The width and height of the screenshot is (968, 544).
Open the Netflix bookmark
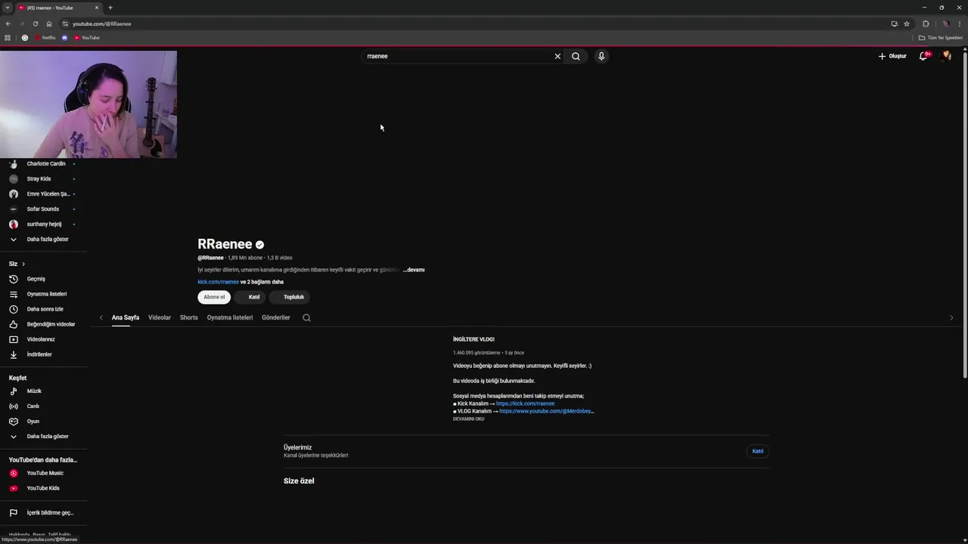point(45,38)
